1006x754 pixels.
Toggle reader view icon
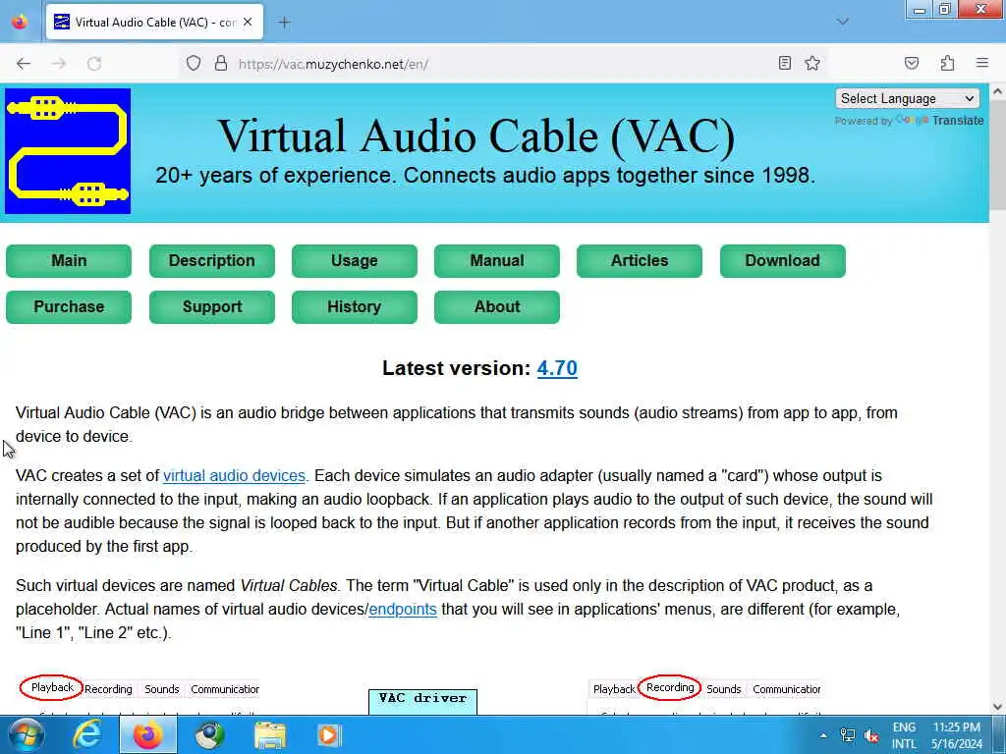pyautogui.click(x=784, y=63)
